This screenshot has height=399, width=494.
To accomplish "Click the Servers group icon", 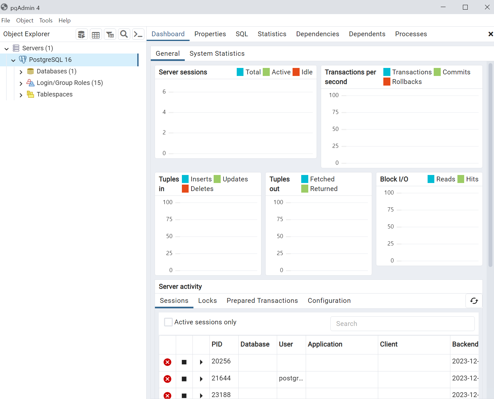I will coord(16,48).
